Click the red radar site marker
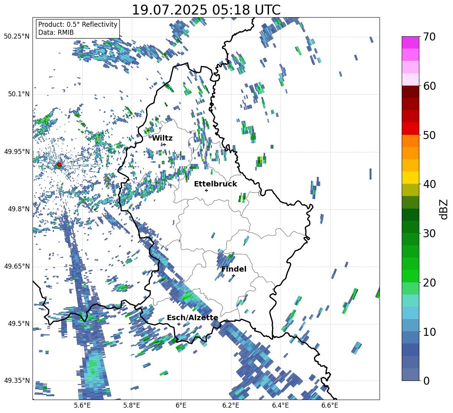Image resolution: width=453 pixels, height=413 pixels. [x=59, y=165]
